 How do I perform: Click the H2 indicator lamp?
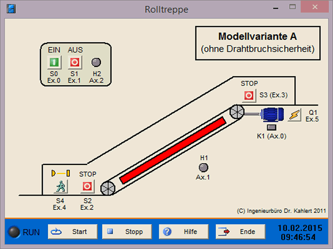click(x=96, y=63)
